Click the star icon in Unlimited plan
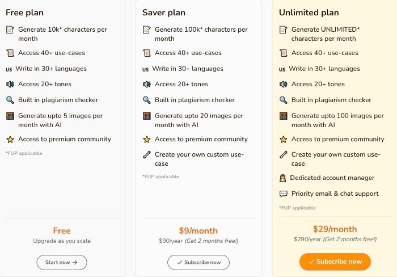The image size is (397, 277). (284, 140)
